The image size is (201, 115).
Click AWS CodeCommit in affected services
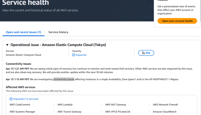pyautogui.click(x=20, y=105)
